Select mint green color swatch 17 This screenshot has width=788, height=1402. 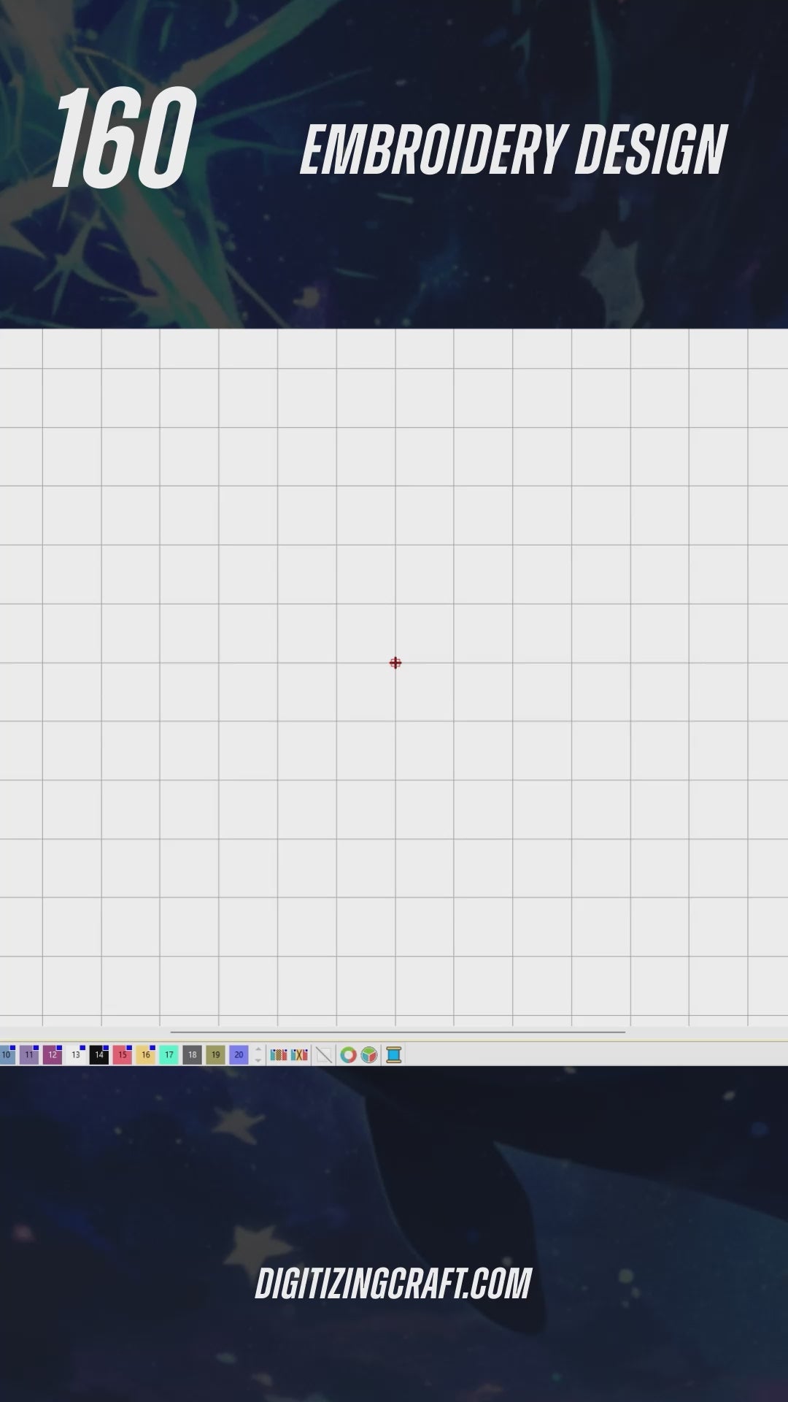pos(169,1055)
